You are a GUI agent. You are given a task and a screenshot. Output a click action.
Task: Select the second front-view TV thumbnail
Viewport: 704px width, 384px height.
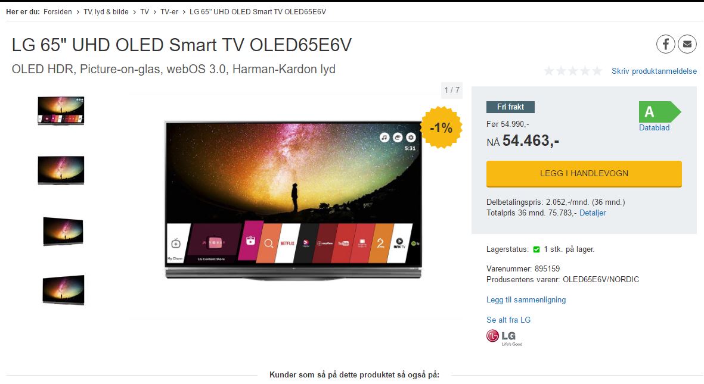click(61, 170)
